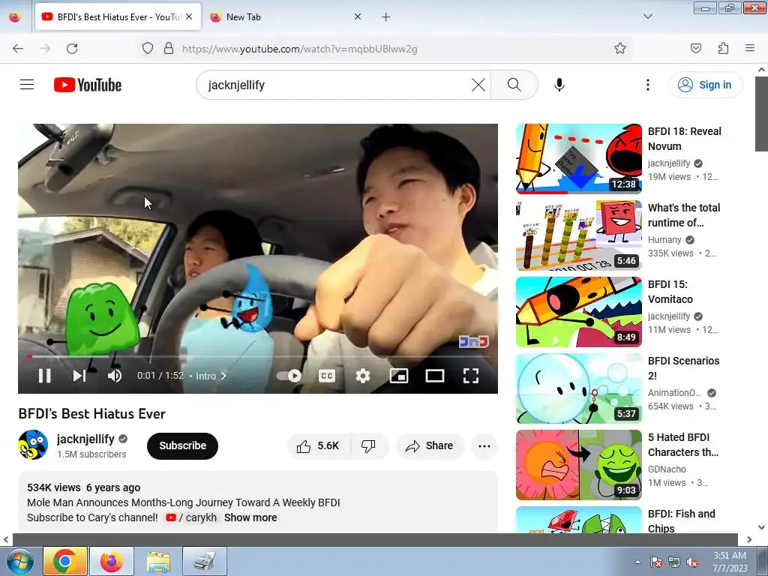
Task: Start voice search with the microphone
Action: tap(559, 85)
